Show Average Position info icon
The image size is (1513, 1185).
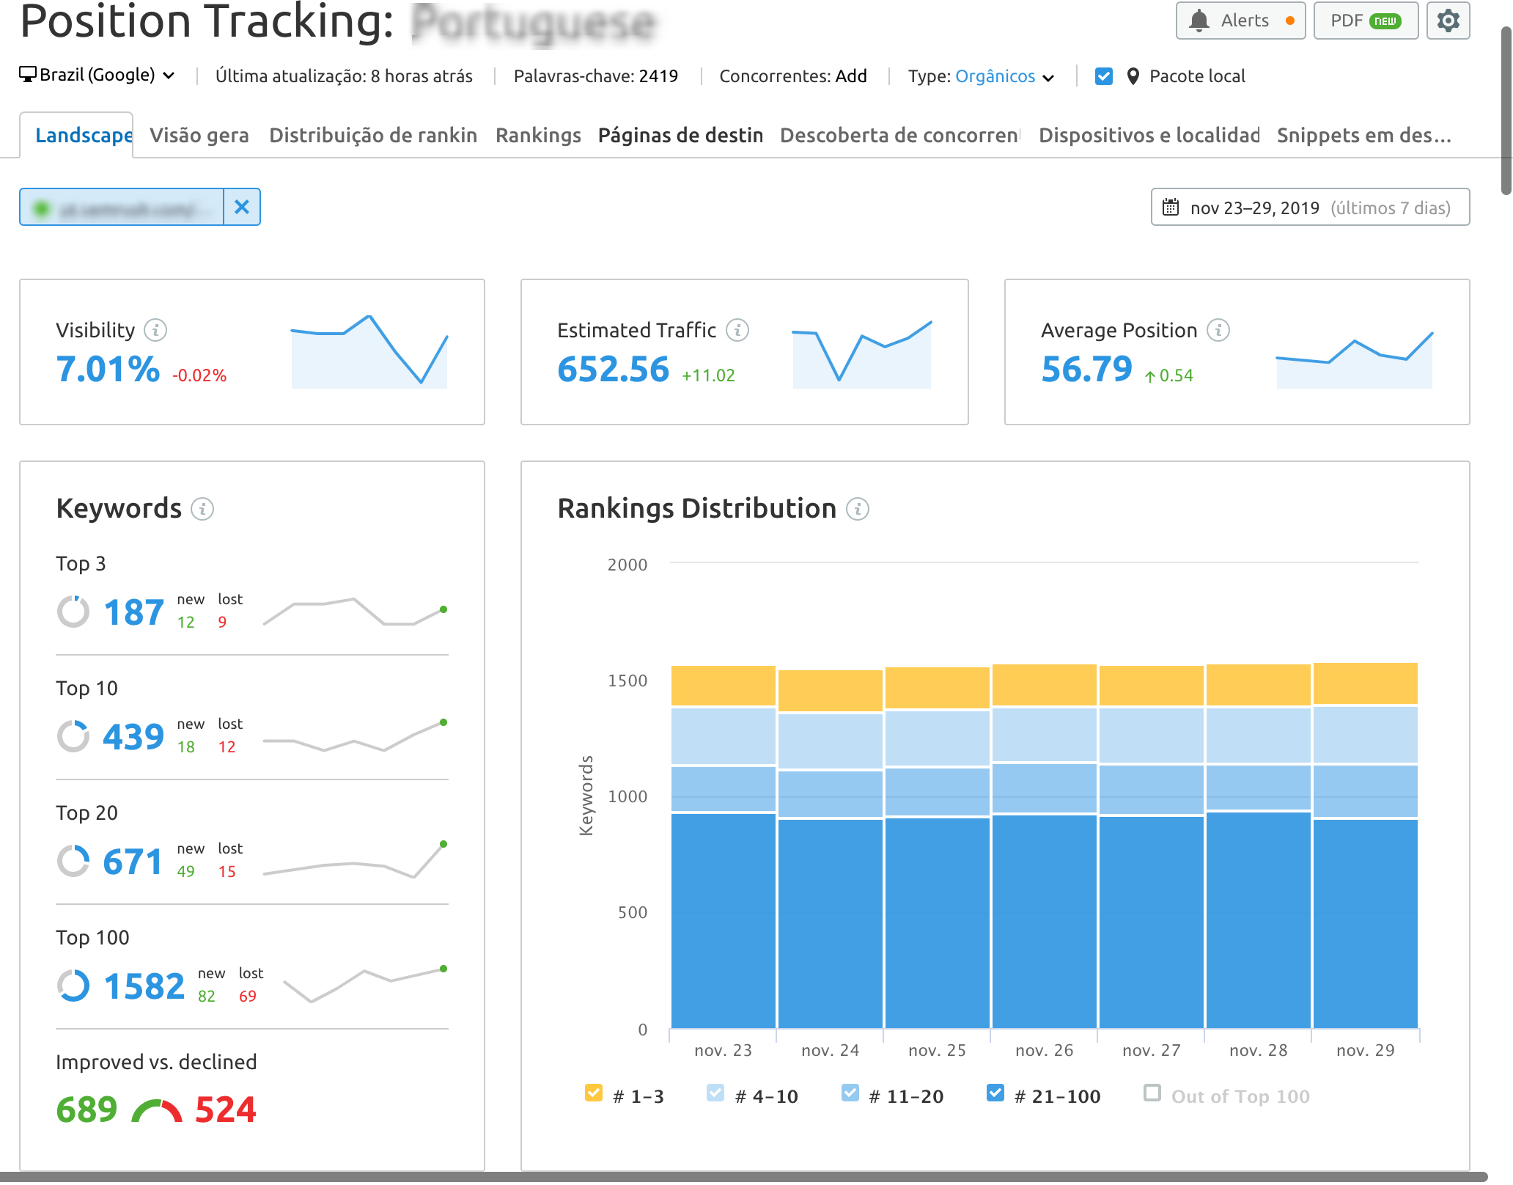(1218, 330)
